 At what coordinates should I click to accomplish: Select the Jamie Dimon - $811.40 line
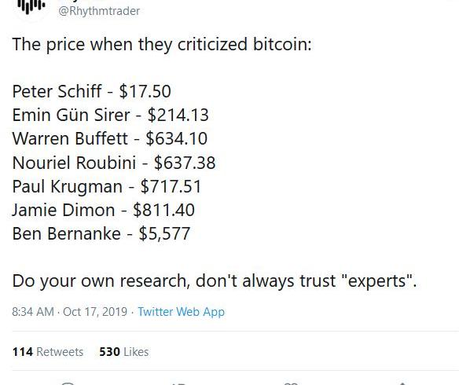pyautogui.click(x=104, y=210)
